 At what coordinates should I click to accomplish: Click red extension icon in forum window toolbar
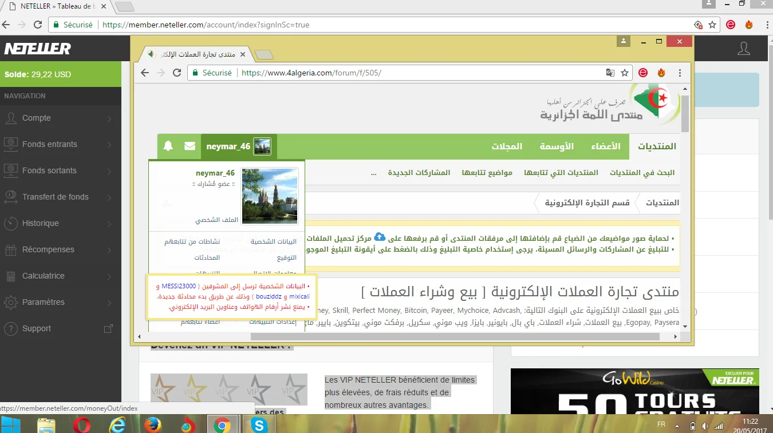click(643, 73)
